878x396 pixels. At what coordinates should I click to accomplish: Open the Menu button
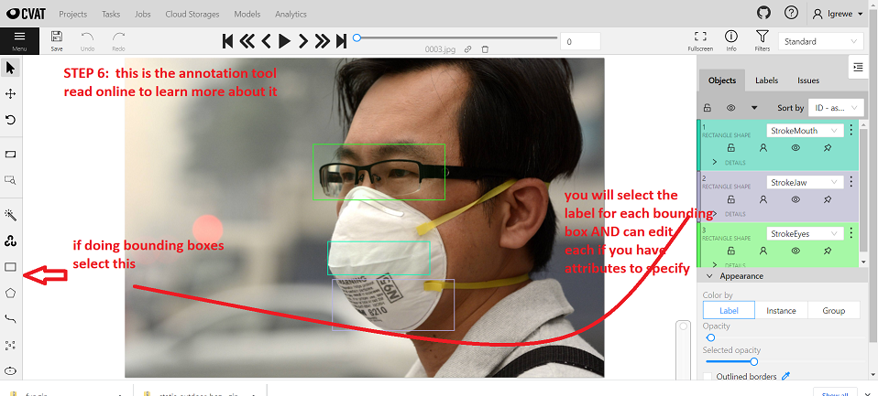tap(19, 40)
